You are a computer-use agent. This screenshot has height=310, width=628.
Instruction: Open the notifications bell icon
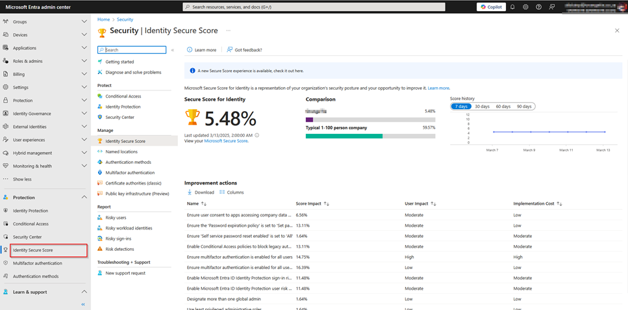[512, 6]
